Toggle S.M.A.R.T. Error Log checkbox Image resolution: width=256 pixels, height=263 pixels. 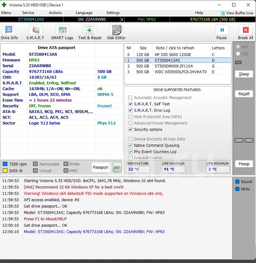(130, 110)
